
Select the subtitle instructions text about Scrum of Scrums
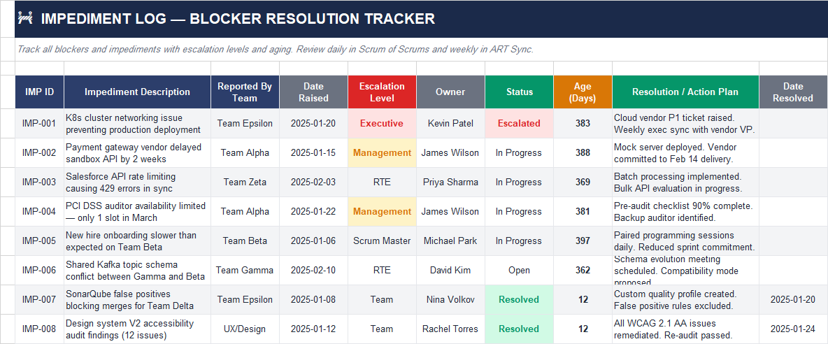coord(422,50)
